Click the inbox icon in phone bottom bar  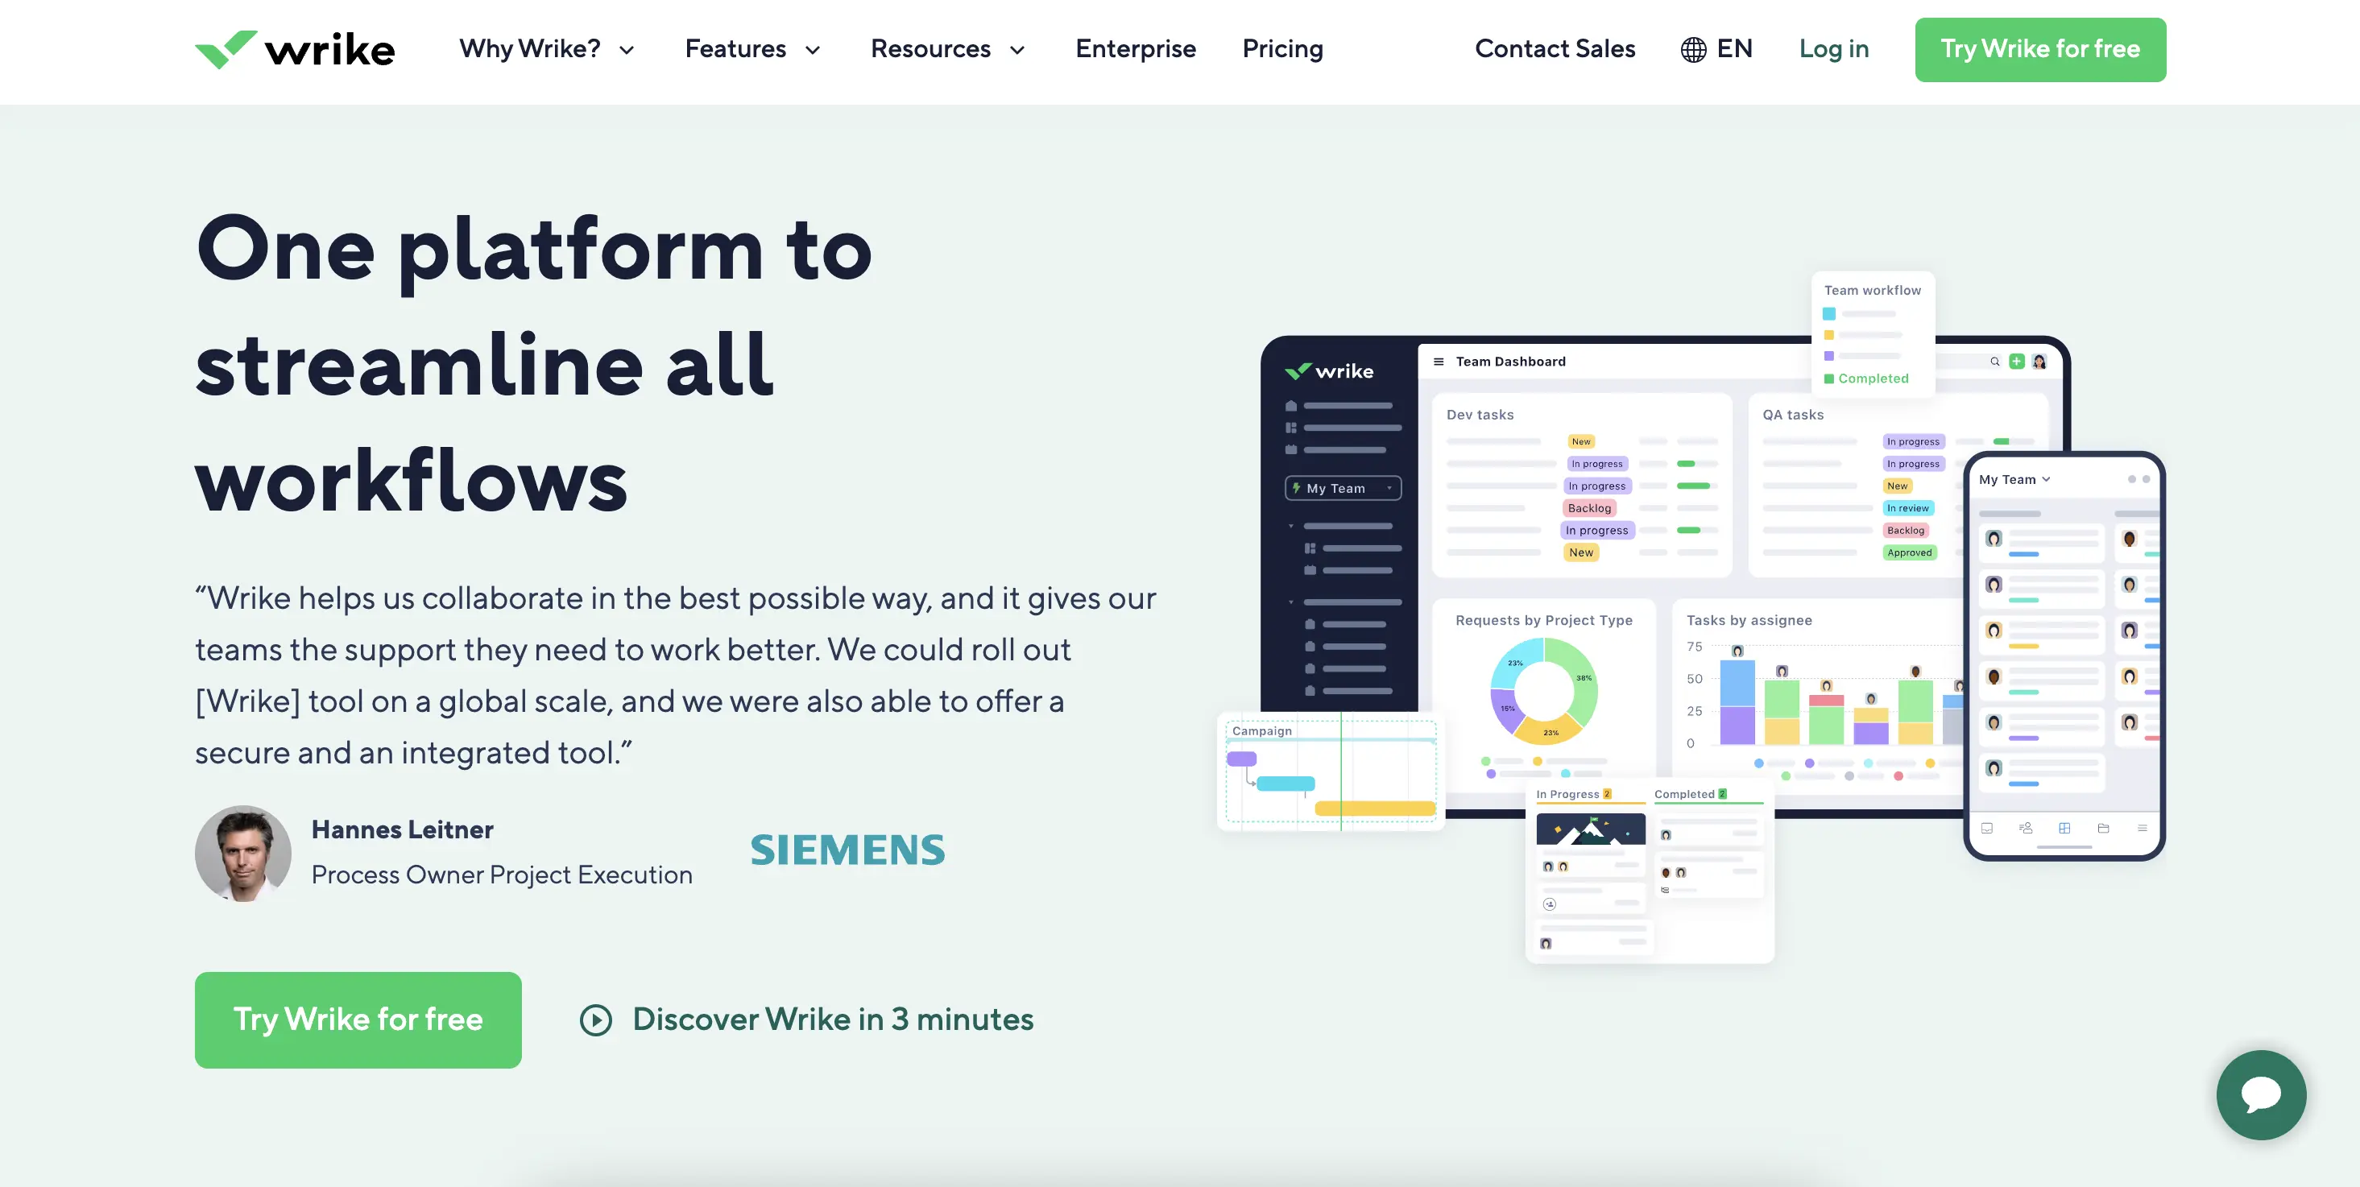[1986, 828]
